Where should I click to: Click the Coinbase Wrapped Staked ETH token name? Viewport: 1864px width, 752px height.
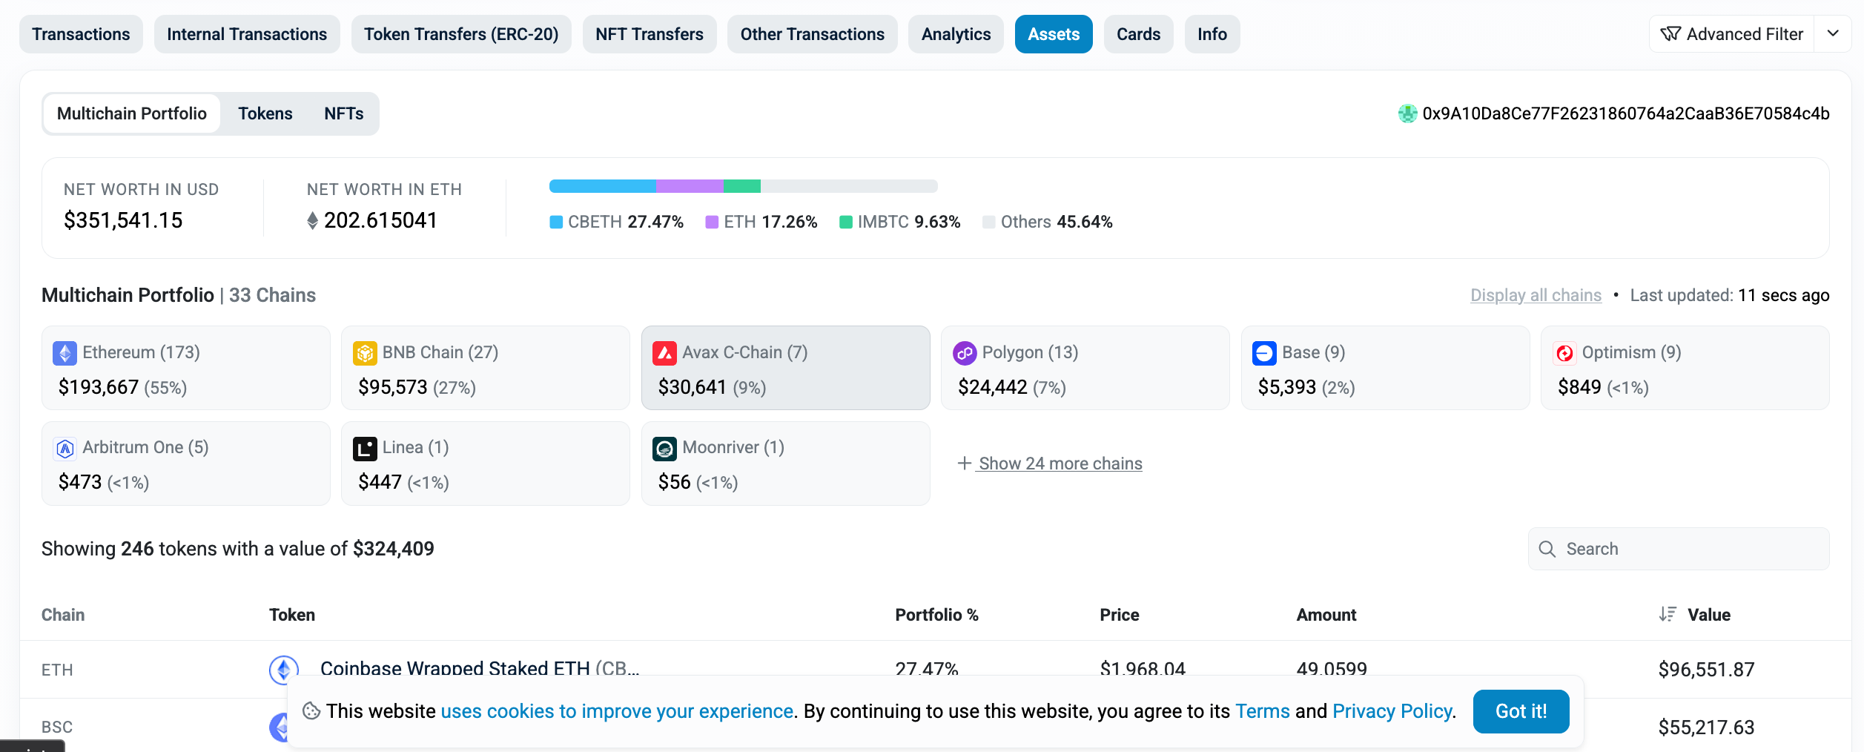tap(480, 669)
